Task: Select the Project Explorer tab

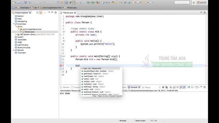Action: pos(22,13)
